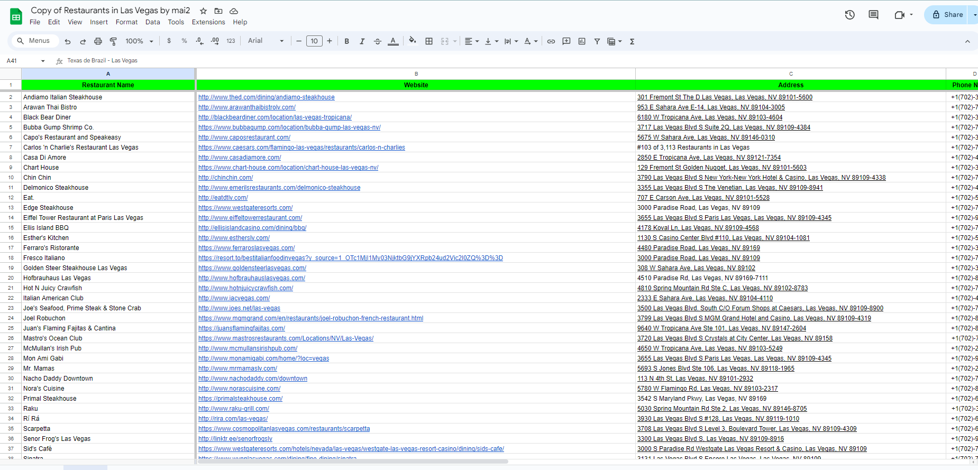Open horizontal align dropdown
The width and height of the screenshot is (978, 470).
(471, 41)
